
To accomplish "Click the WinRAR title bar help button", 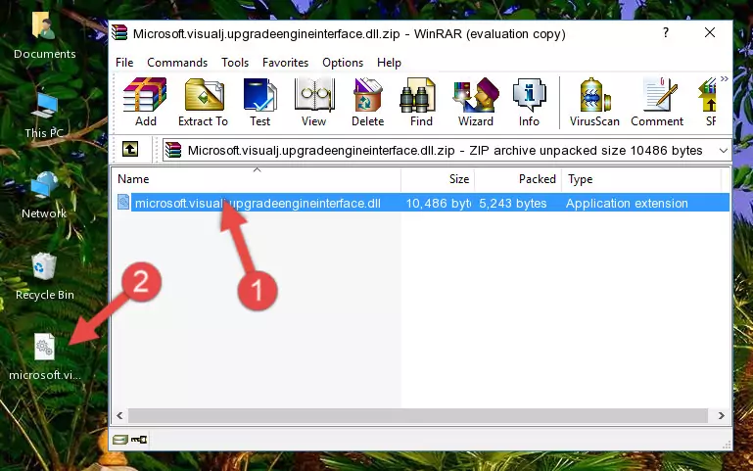I will tap(666, 32).
